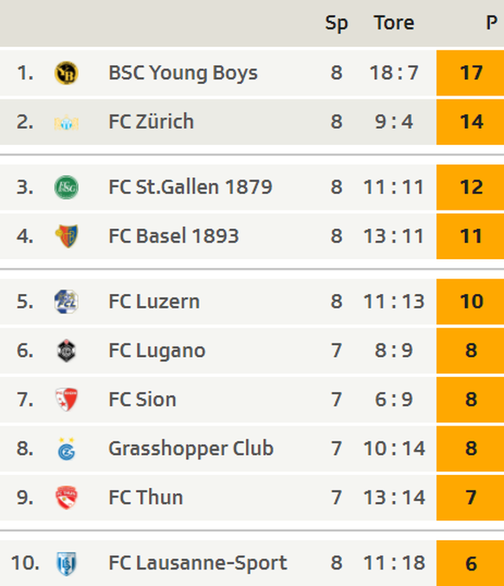Viewport: 504px width, 586px height.
Task: Click the FC Sion red-white shield
Action: pyautogui.click(x=66, y=400)
